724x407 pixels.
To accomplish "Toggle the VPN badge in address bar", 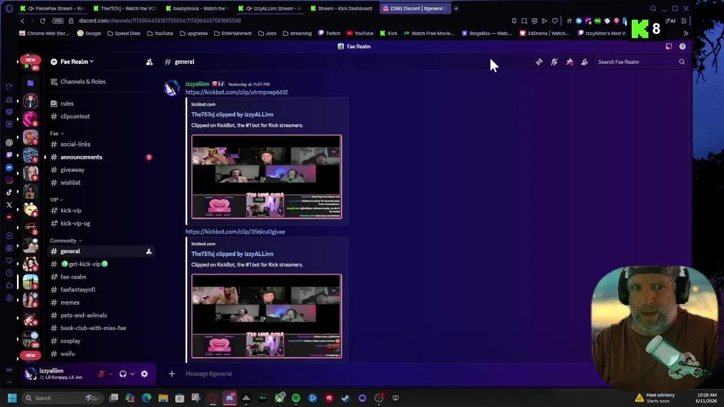I will [x=58, y=21].
